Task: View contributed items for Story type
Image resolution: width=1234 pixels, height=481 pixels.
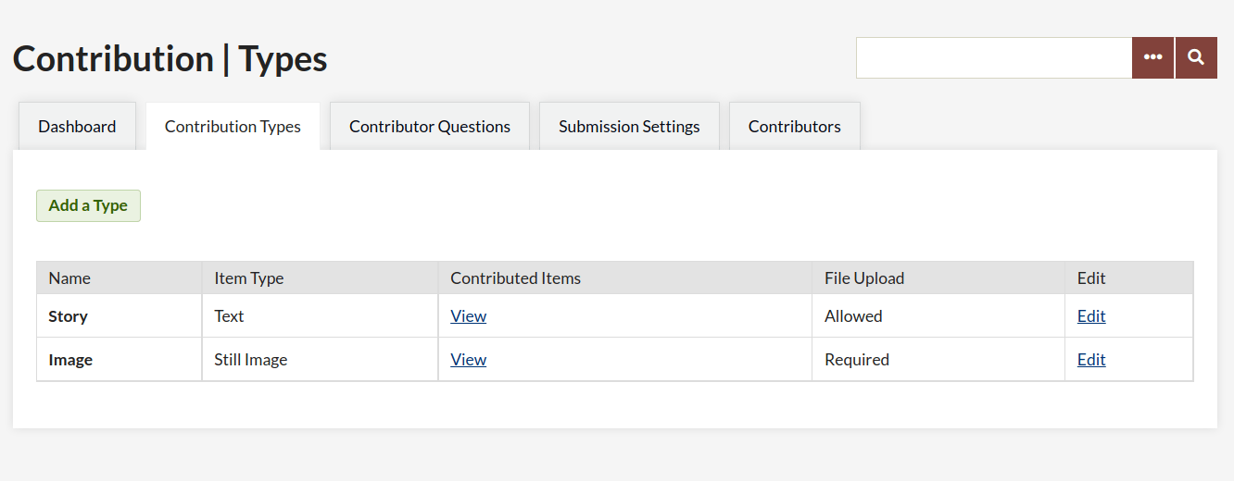Action: [x=468, y=316]
